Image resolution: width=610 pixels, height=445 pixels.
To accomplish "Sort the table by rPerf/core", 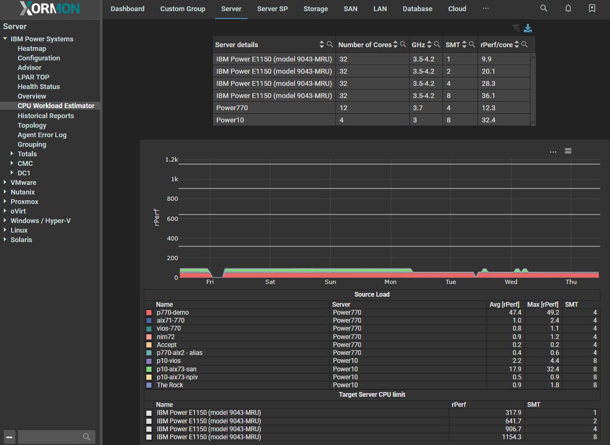I will click(517, 45).
